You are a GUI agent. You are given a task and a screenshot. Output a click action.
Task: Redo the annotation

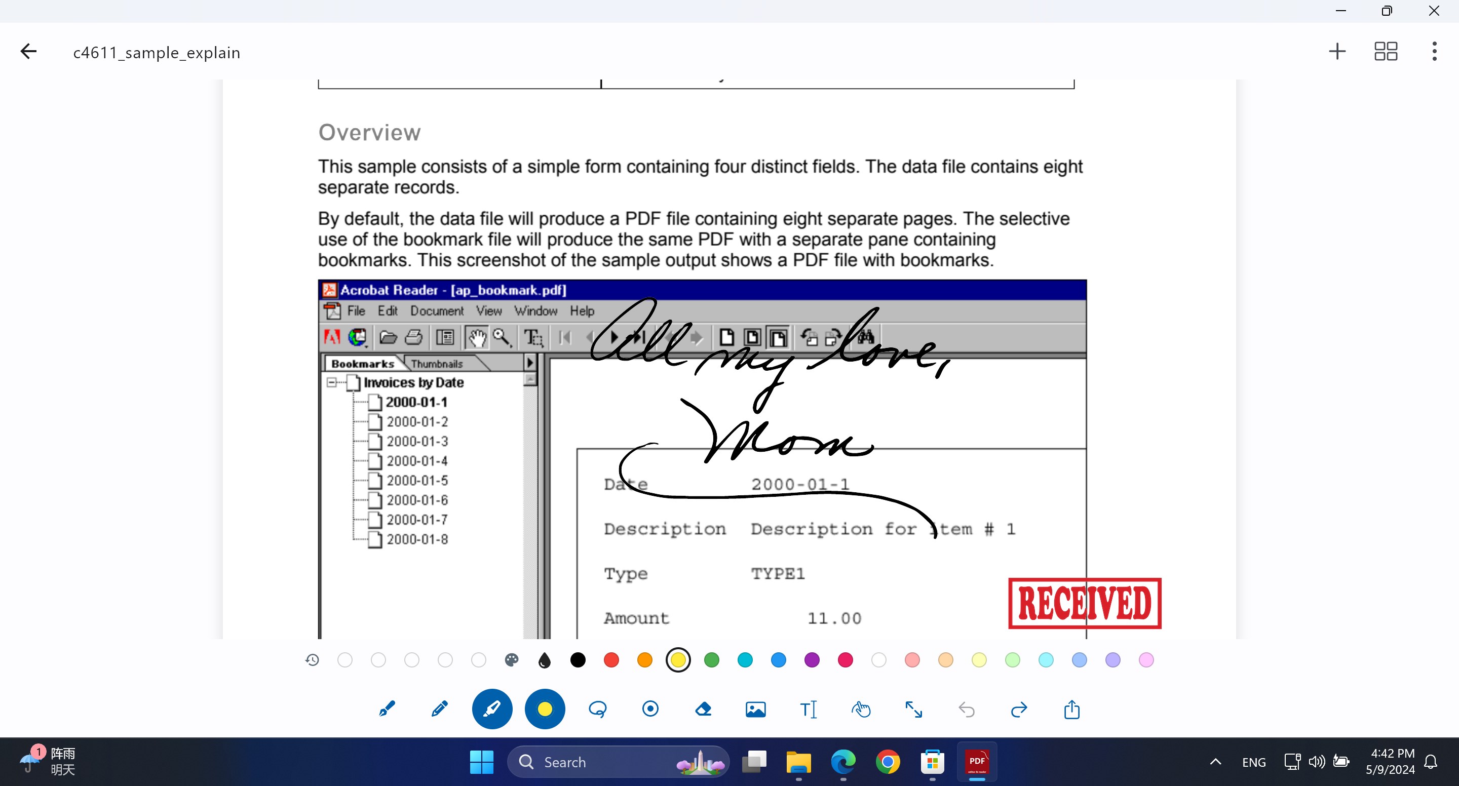1018,709
